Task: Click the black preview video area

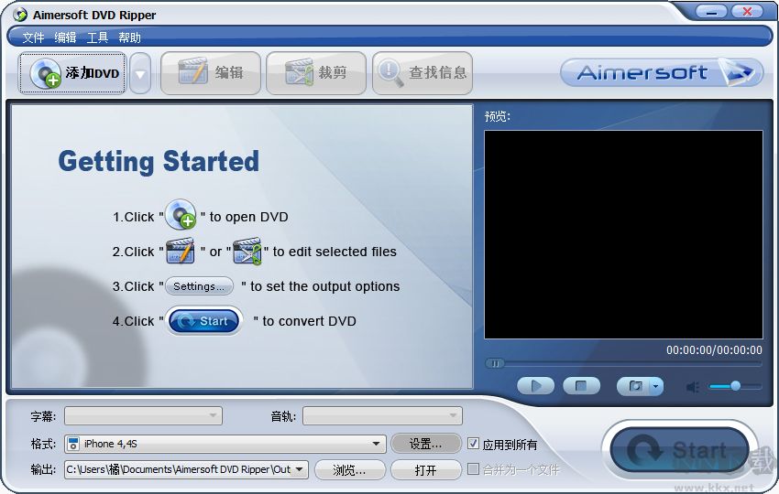Action: click(623, 234)
